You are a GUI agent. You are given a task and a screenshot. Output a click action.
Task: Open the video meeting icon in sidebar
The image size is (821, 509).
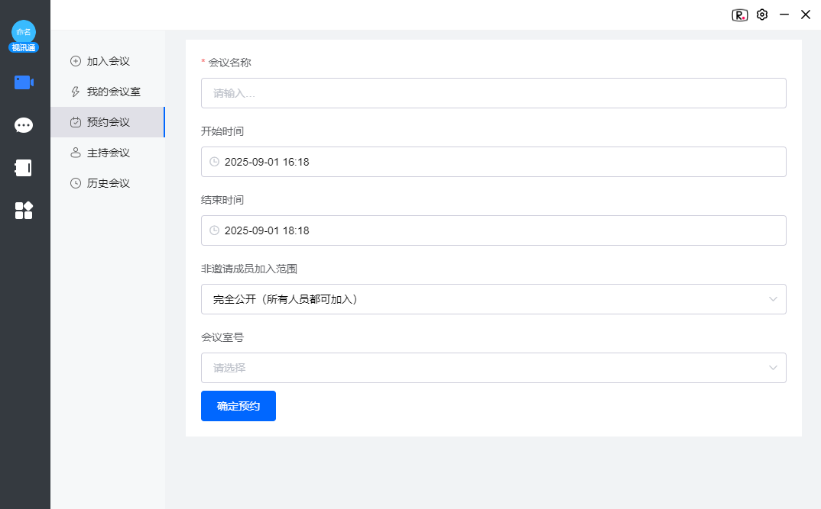24,82
